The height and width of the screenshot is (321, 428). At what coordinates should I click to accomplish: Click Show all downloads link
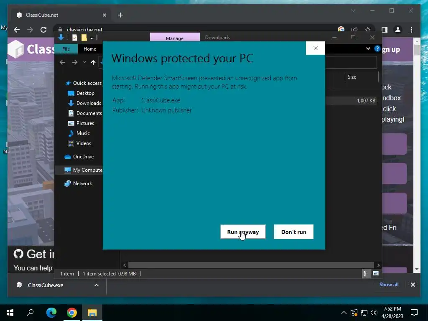pos(389,284)
